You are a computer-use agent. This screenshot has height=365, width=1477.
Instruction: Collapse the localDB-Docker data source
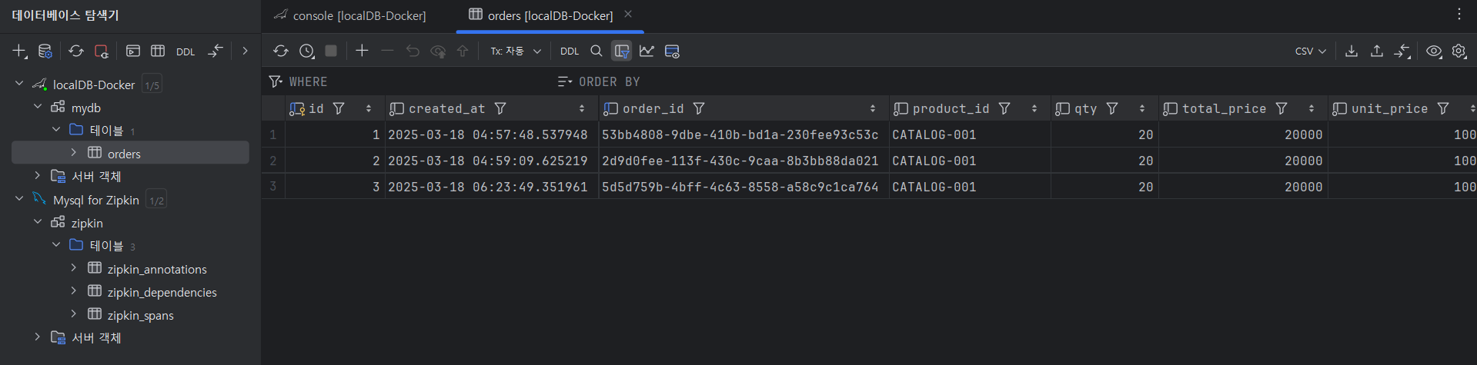point(19,83)
